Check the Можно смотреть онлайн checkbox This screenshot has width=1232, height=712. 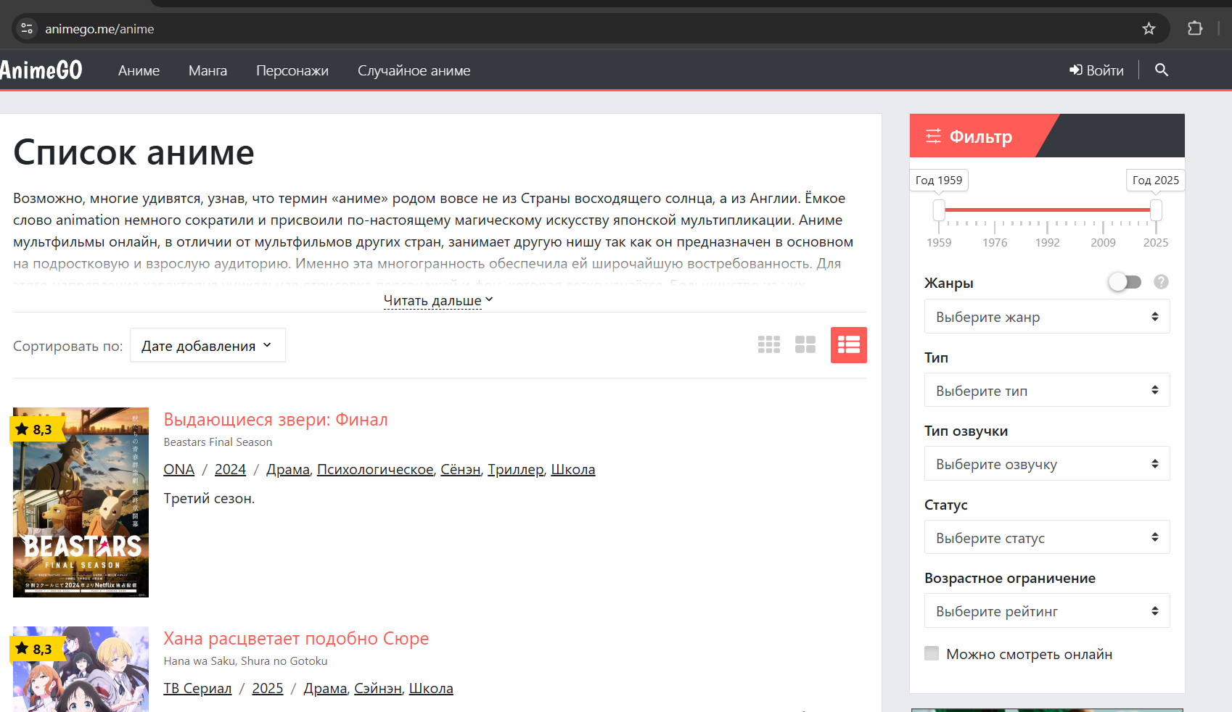pyautogui.click(x=932, y=653)
